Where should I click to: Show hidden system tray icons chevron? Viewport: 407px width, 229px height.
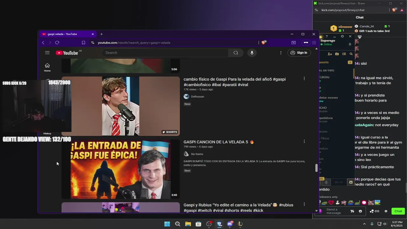pos(364,224)
